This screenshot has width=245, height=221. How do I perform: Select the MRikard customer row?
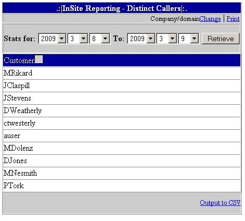[122, 73]
